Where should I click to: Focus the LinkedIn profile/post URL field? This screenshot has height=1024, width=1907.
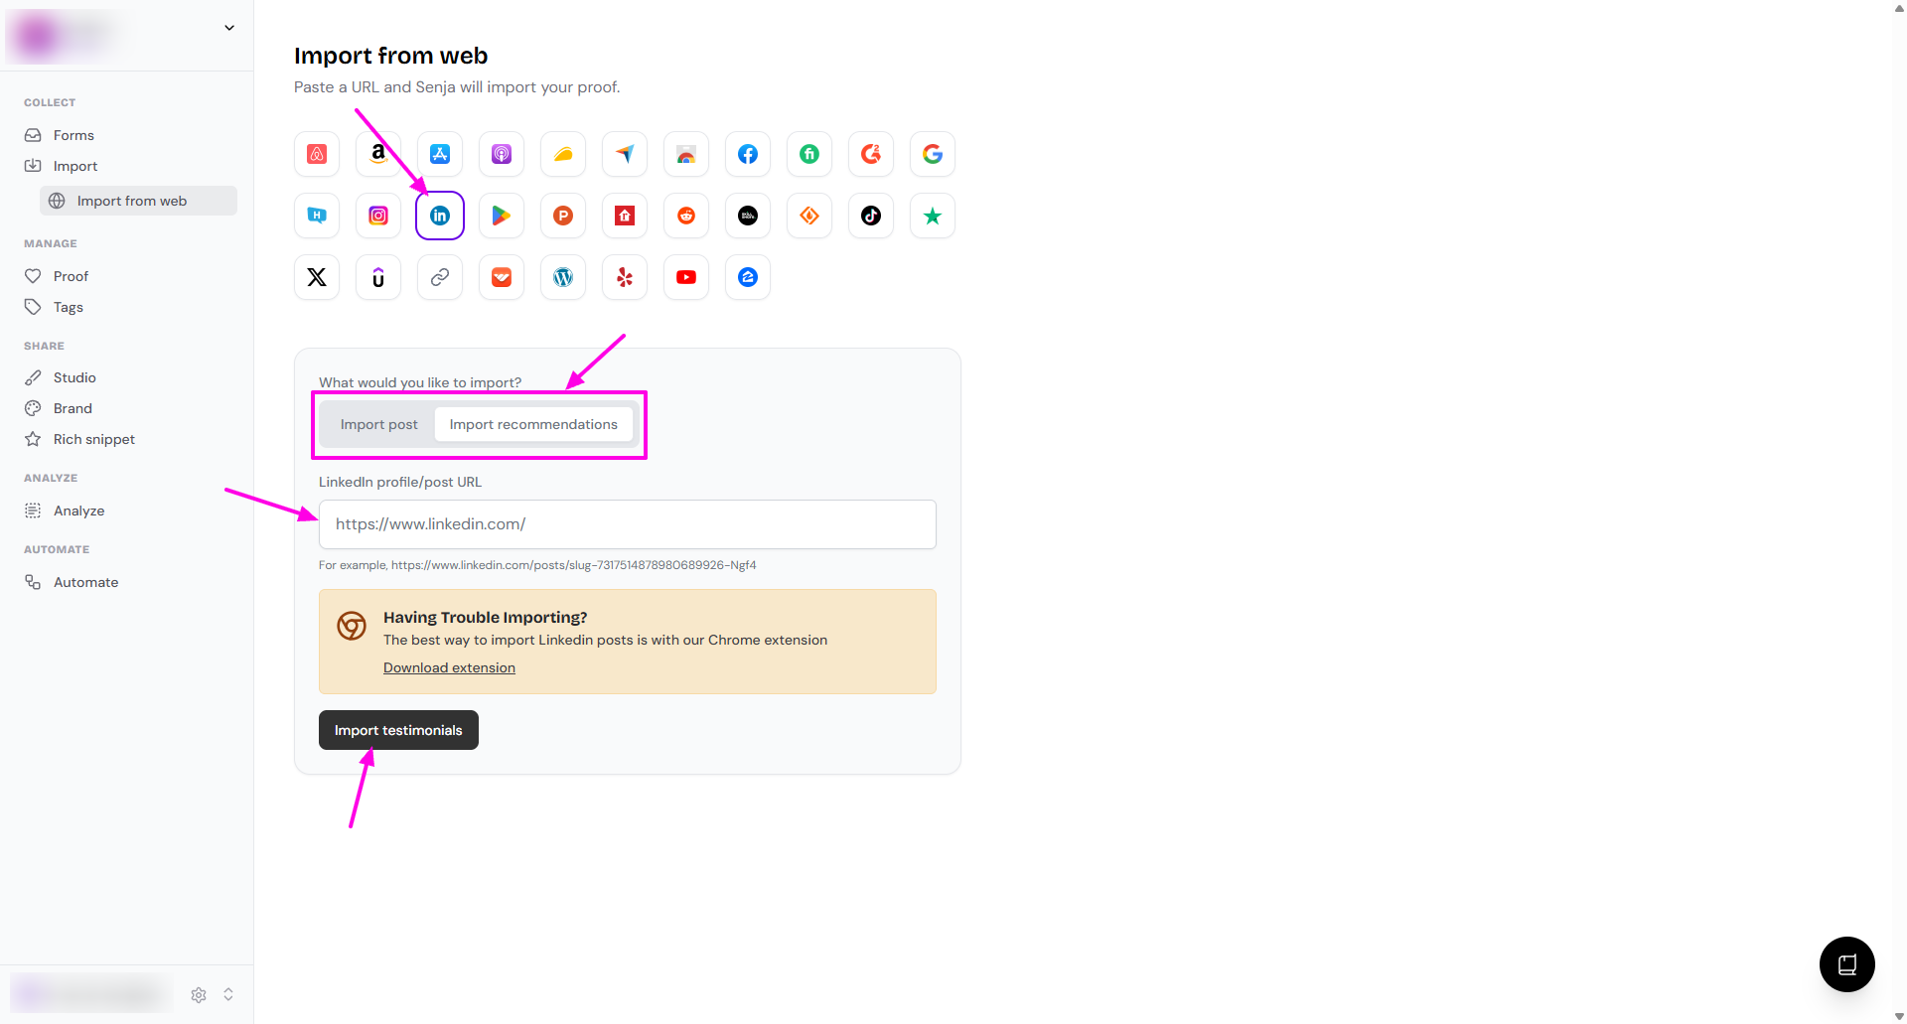pyautogui.click(x=627, y=524)
